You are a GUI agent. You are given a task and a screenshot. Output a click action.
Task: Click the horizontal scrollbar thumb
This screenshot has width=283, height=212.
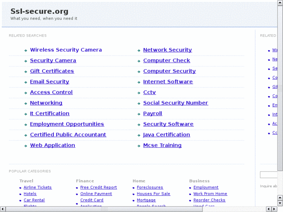[x=104, y=209]
